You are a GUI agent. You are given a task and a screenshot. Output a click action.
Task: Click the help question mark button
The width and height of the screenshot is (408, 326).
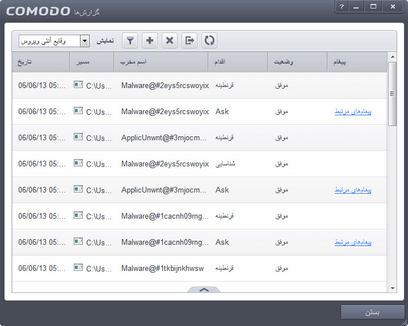pos(342,7)
